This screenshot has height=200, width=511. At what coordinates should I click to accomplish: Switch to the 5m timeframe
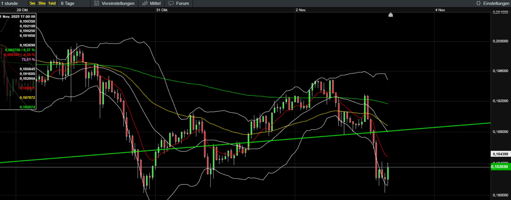pos(32,3)
